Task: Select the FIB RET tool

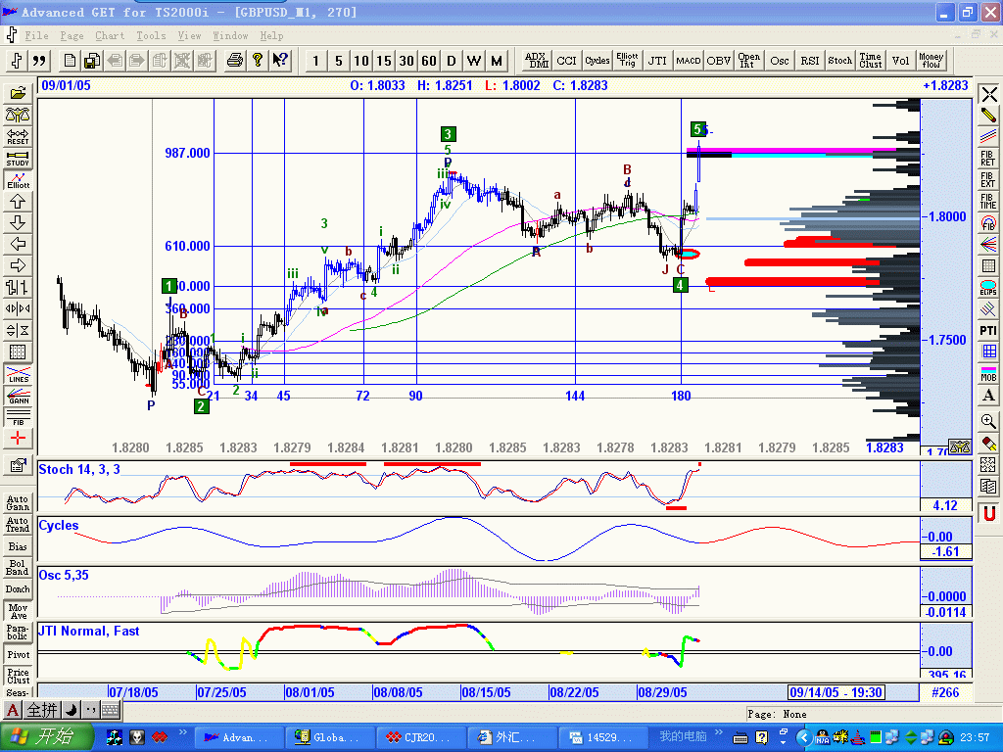Action: click(988, 158)
